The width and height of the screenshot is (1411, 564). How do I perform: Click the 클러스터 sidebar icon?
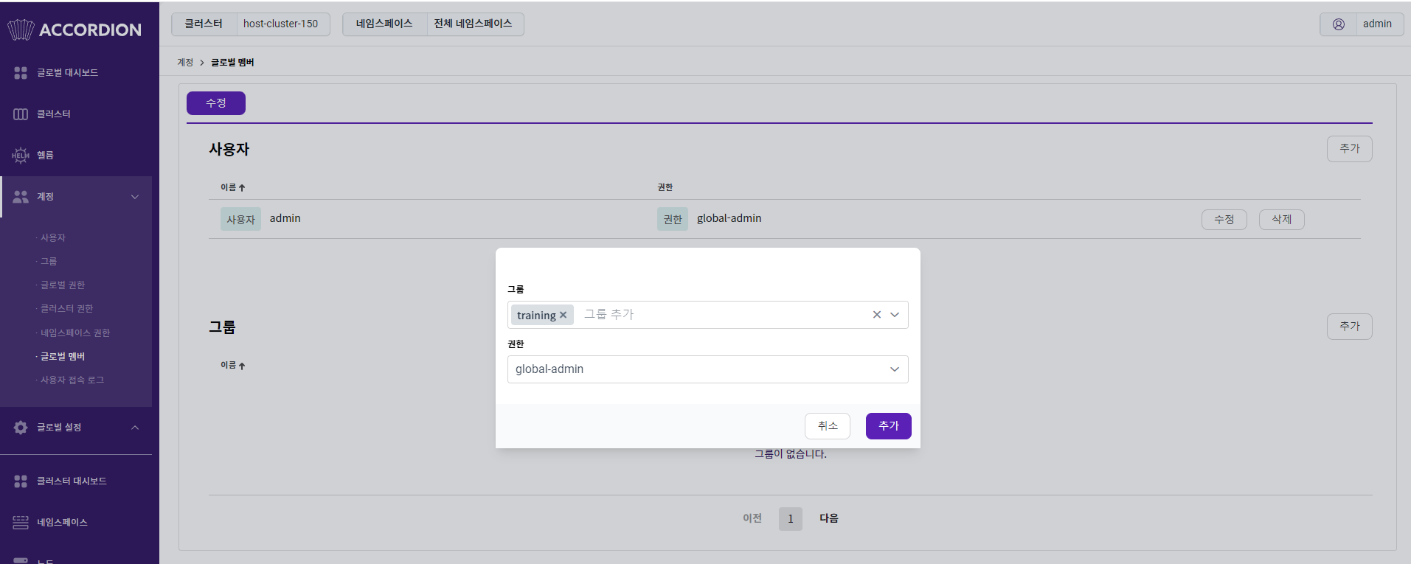coord(21,114)
